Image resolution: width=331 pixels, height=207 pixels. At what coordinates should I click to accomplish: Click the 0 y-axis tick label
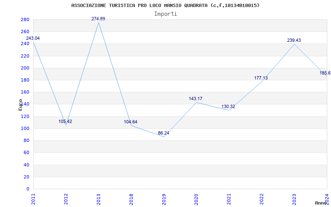coord(28,189)
